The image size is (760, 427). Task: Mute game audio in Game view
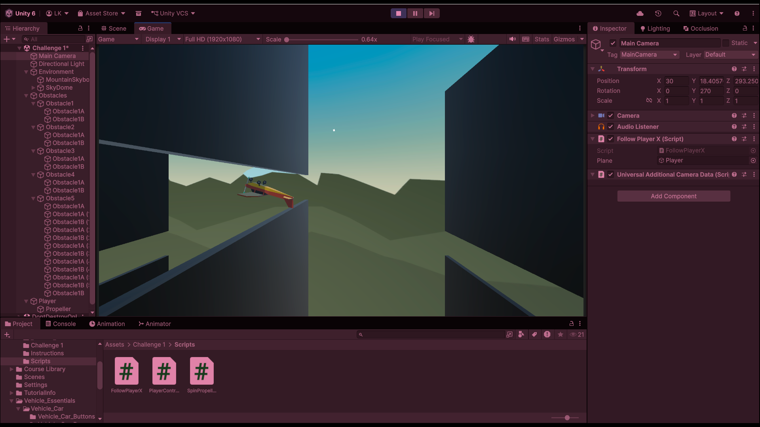pos(513,39)
